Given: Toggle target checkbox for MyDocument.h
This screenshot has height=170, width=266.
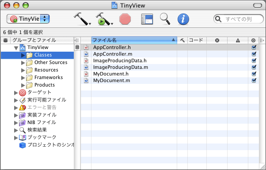Looking at the screenshot, I should click(254, 74).
